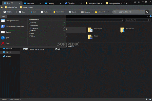Close the Softpedia Files tab
Image resolution: width=152 pixels, height=101 pixels.
101,3
